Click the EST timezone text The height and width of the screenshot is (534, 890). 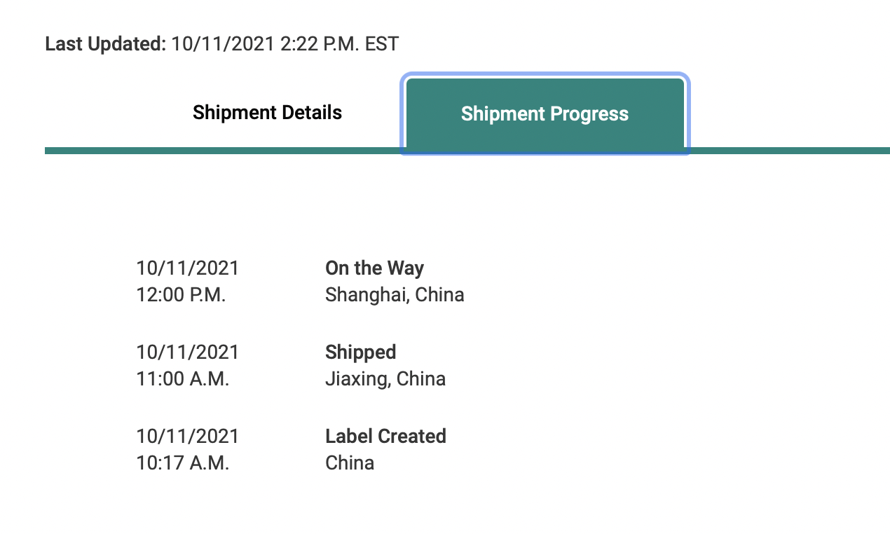pyautogui.click(x=382, y=44)
